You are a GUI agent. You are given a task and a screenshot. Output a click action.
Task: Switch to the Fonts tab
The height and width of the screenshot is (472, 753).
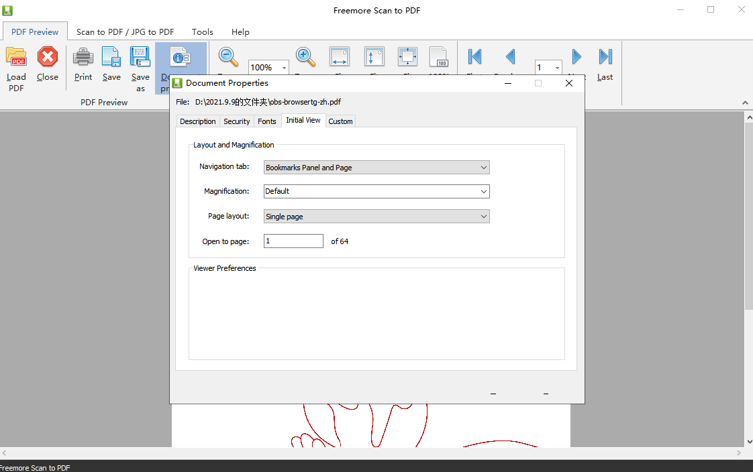coord(267,121)
